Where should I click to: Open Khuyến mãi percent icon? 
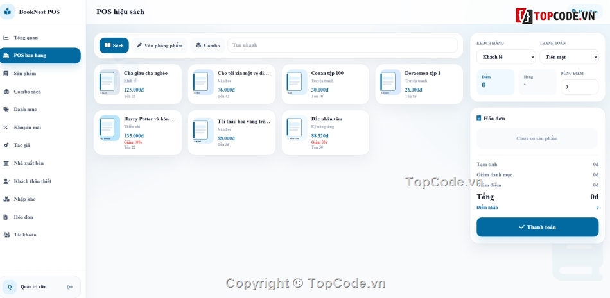[x=6, y=128]
